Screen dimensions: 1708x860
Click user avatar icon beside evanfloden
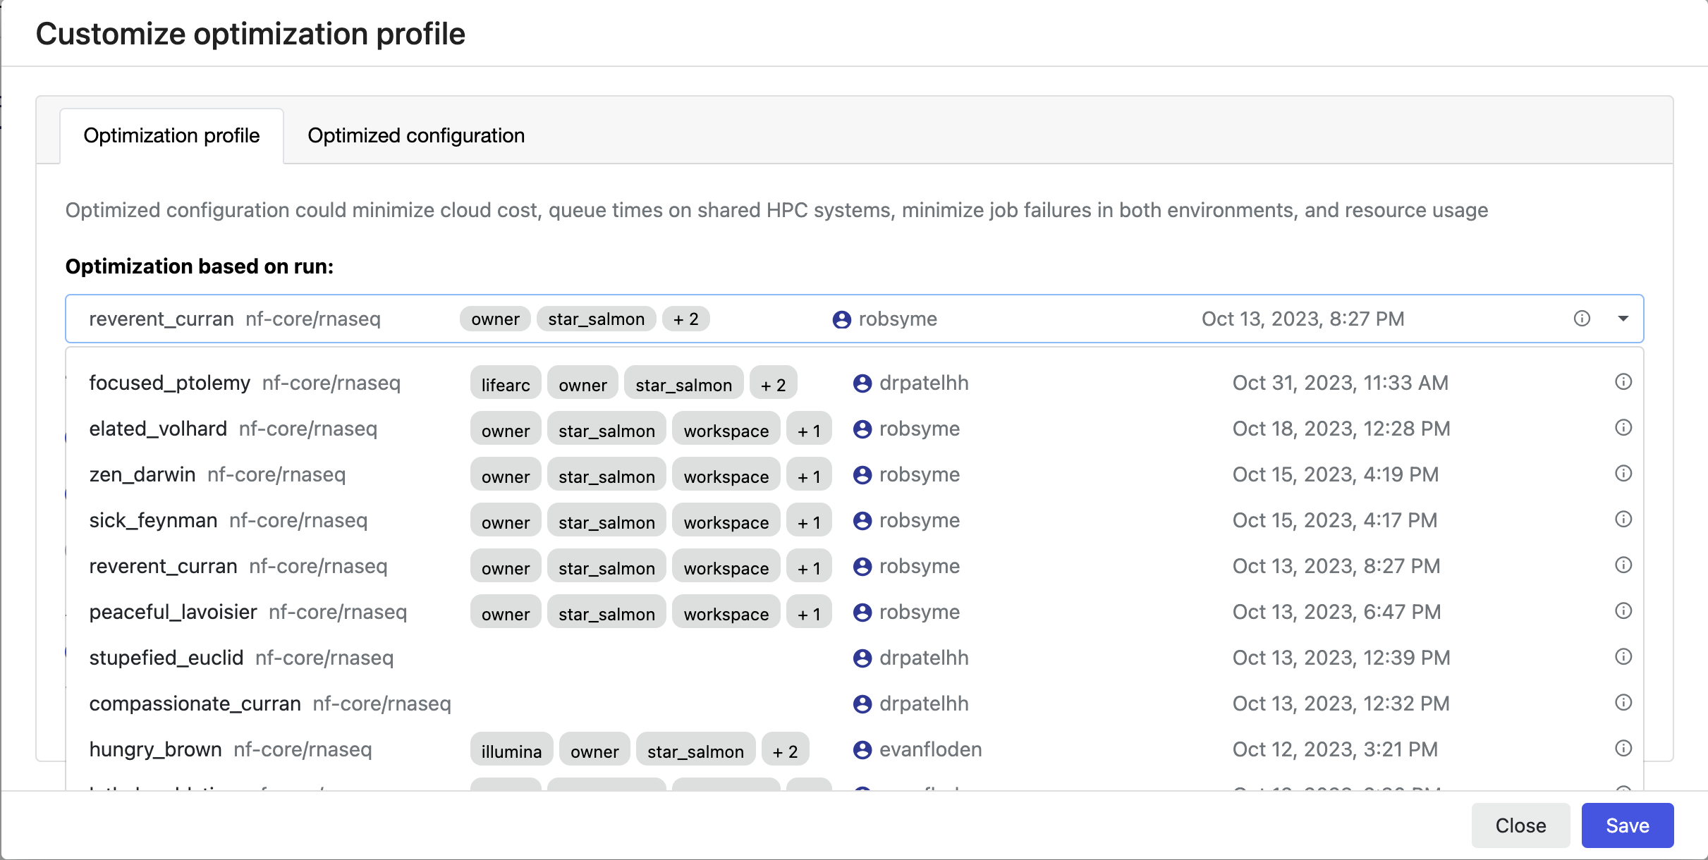pyautogui.click(x=862, y=750)
